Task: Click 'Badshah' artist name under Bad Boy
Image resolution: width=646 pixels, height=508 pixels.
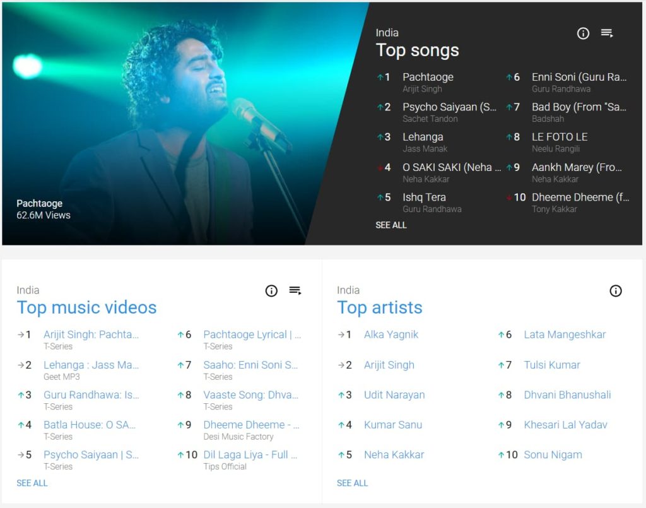Action: pyautogui.click(x=548, y=119)
